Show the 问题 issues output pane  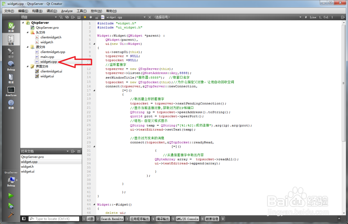pos(88,219)
